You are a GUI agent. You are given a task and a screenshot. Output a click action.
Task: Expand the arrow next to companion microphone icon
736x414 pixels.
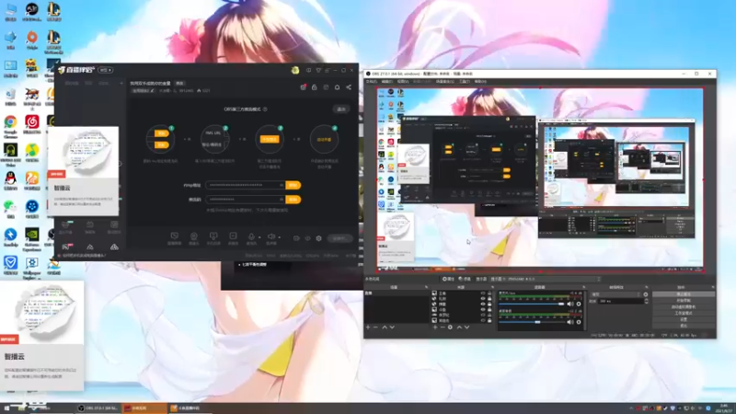pyautogui.click(x=259, y=237)
